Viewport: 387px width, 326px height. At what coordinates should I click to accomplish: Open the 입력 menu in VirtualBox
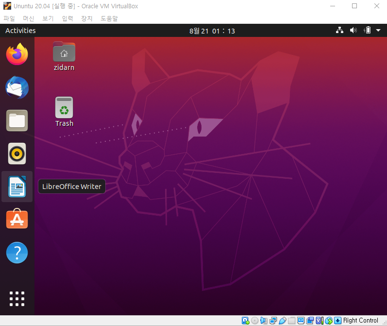pos(67,18)
